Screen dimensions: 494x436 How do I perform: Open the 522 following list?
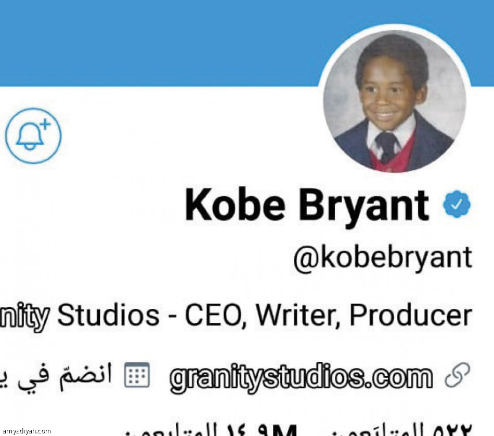click(451, 431)
